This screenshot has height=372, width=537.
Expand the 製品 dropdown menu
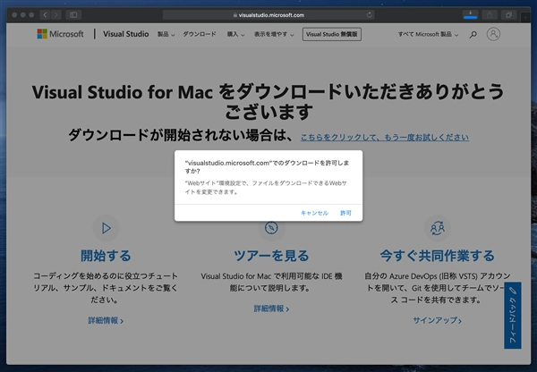pyautogui.click(x=166, y=34)
